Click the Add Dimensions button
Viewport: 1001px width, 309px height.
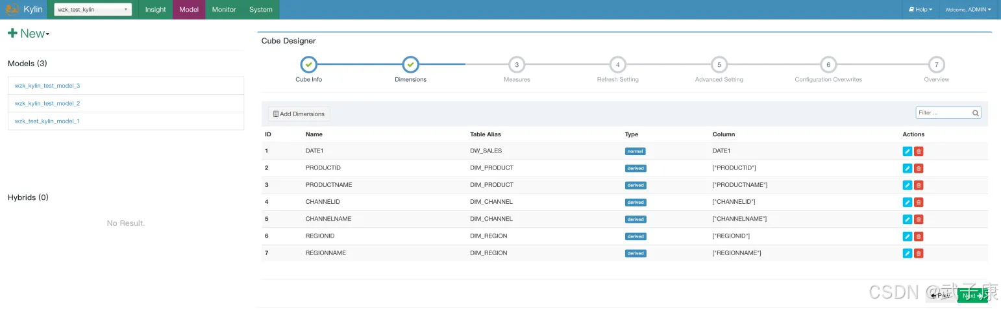coord(299,114)
